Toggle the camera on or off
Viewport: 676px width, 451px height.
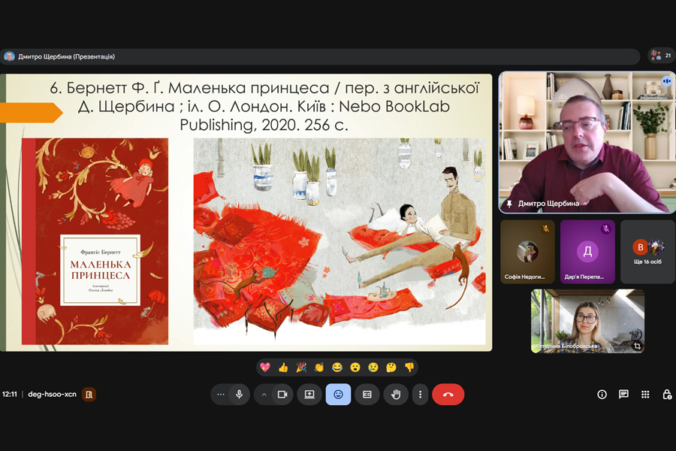click(x=283, y=394)
